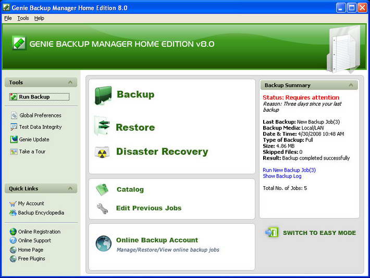
Task: Close the Genie Backup Manager window
Action: (x=362, y=7)
